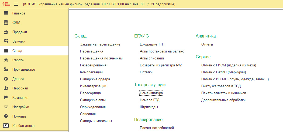This screenshot has height=132, width=283.
Task: Open the Штрихкоды link
Action: pyautogui.click(x=149, y=107)
